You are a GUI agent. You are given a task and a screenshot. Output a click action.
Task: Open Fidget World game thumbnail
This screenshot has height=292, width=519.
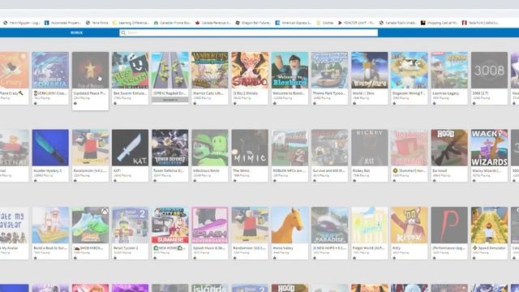tap(370, 225)
